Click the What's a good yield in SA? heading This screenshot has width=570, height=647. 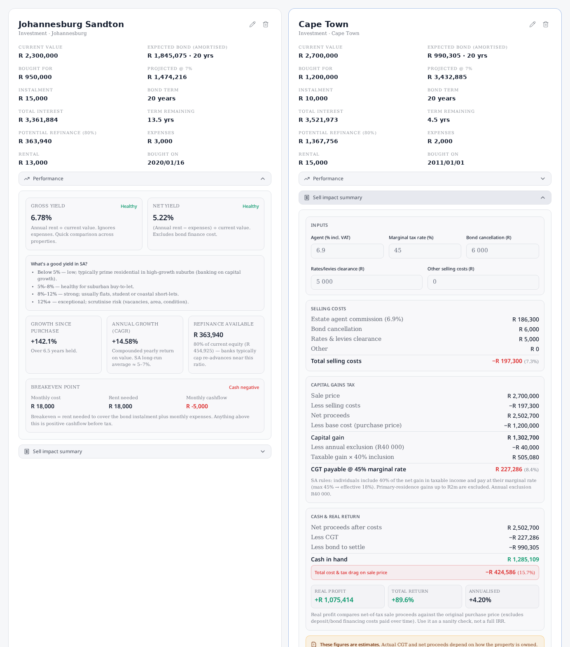point(59,264)
